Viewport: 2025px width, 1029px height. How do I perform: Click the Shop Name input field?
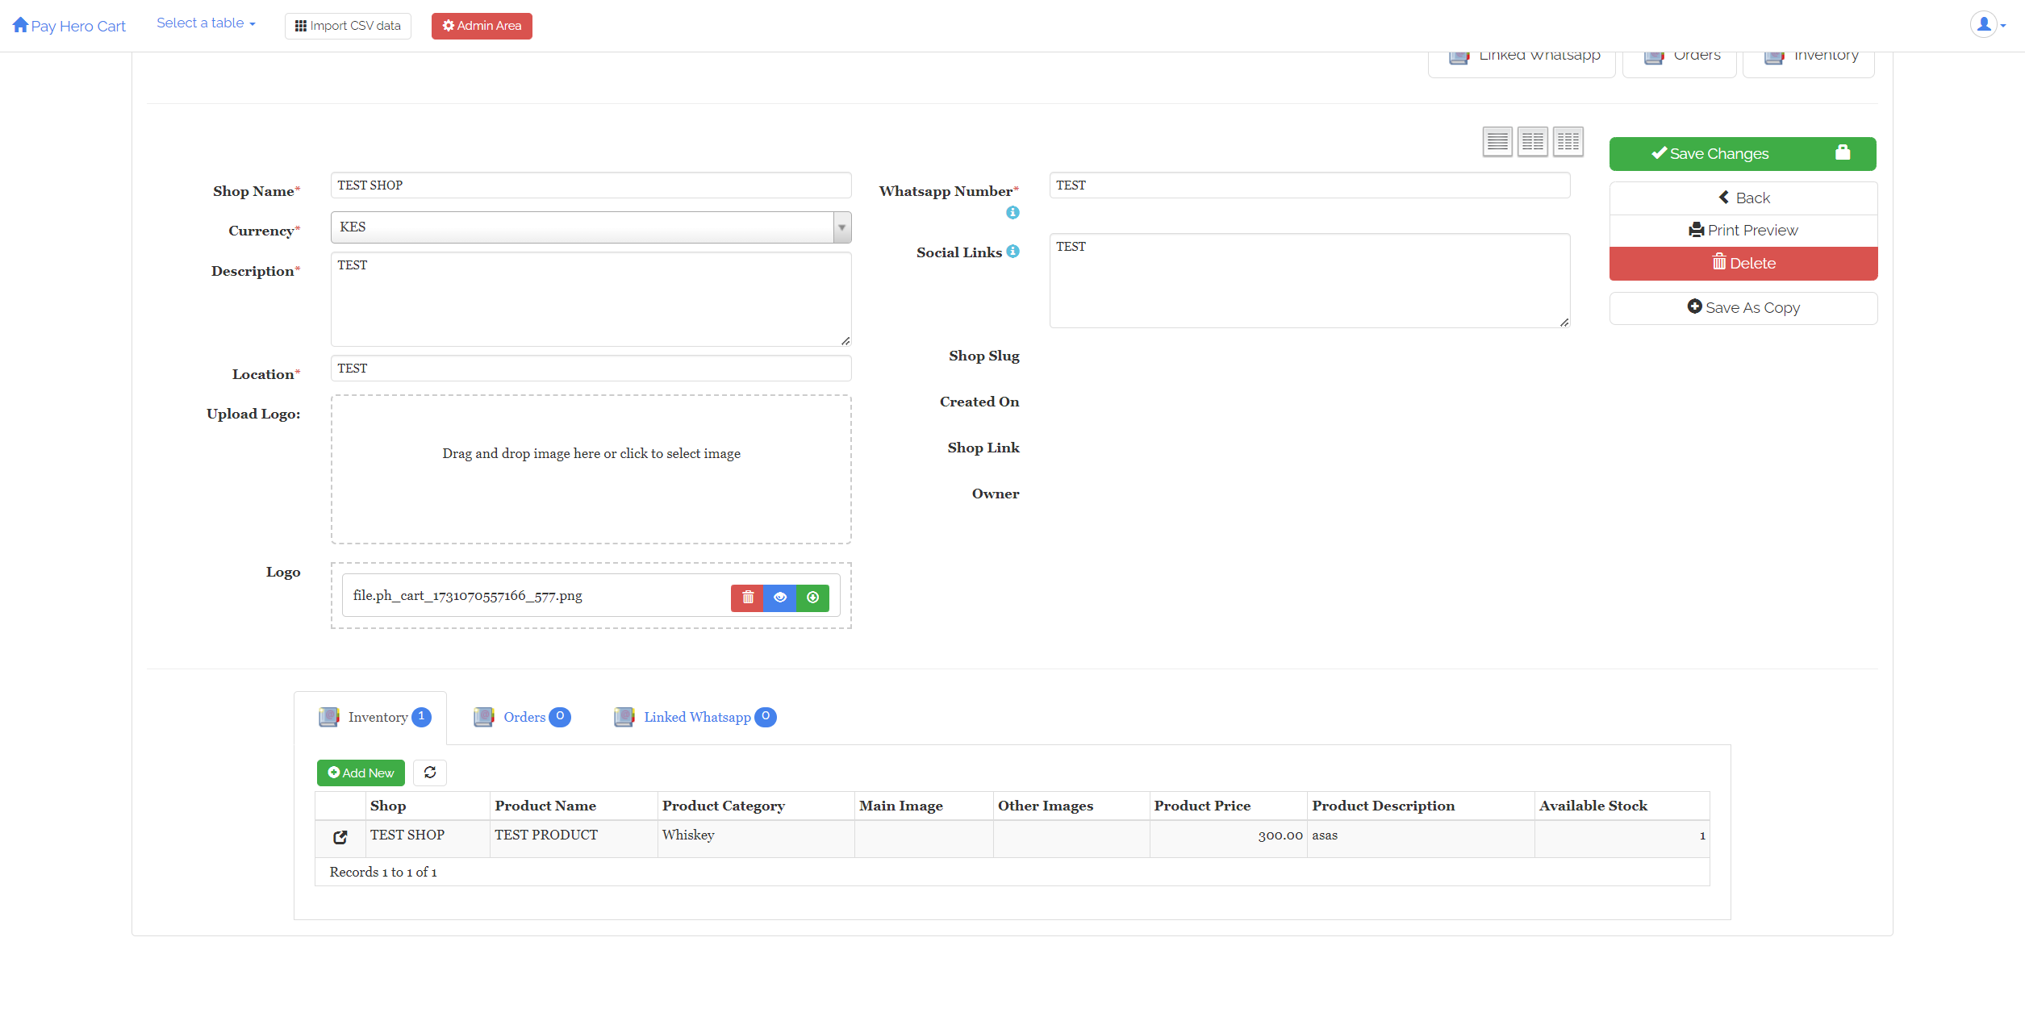591,185
